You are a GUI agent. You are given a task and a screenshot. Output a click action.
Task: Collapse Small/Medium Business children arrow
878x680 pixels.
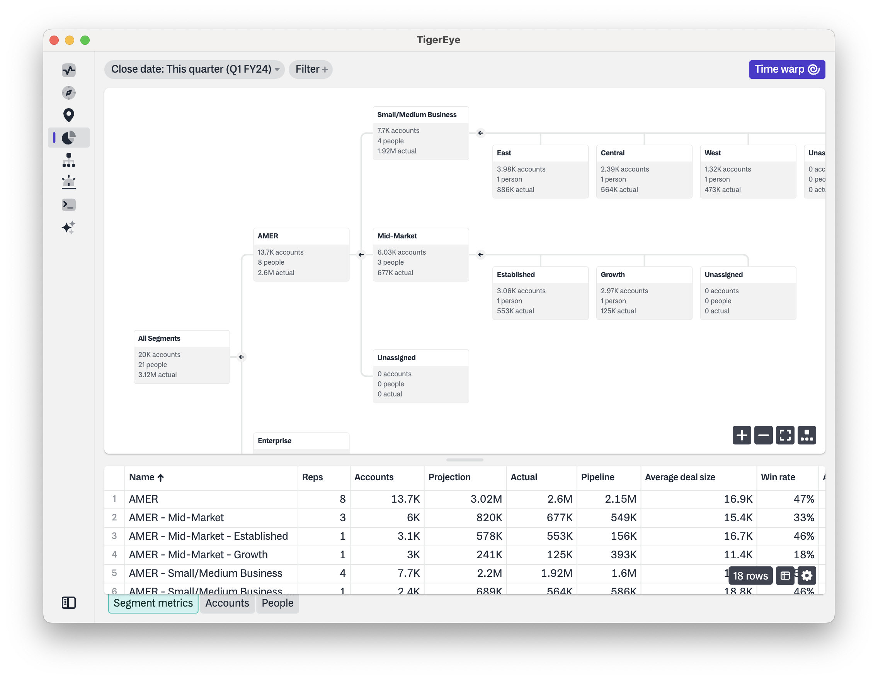pos(480,133)
